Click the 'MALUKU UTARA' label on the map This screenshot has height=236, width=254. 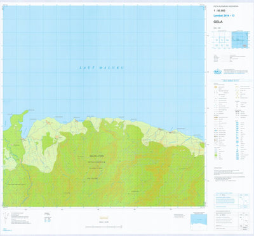[96, 156]
